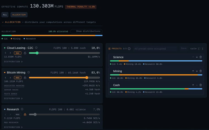Delete the Cash preset with trash icon
The image size is (209, 130).
(200, 85)
